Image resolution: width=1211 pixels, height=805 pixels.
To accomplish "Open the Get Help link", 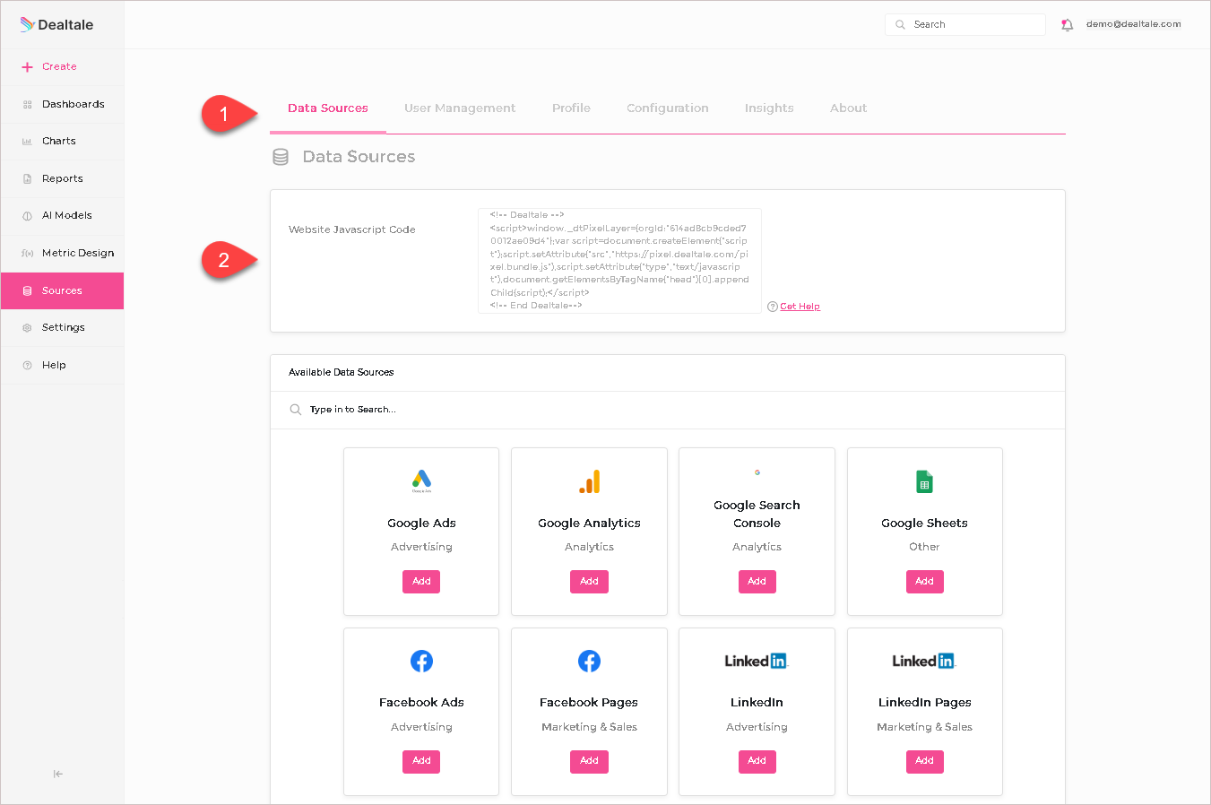I will tap(800, 307).
